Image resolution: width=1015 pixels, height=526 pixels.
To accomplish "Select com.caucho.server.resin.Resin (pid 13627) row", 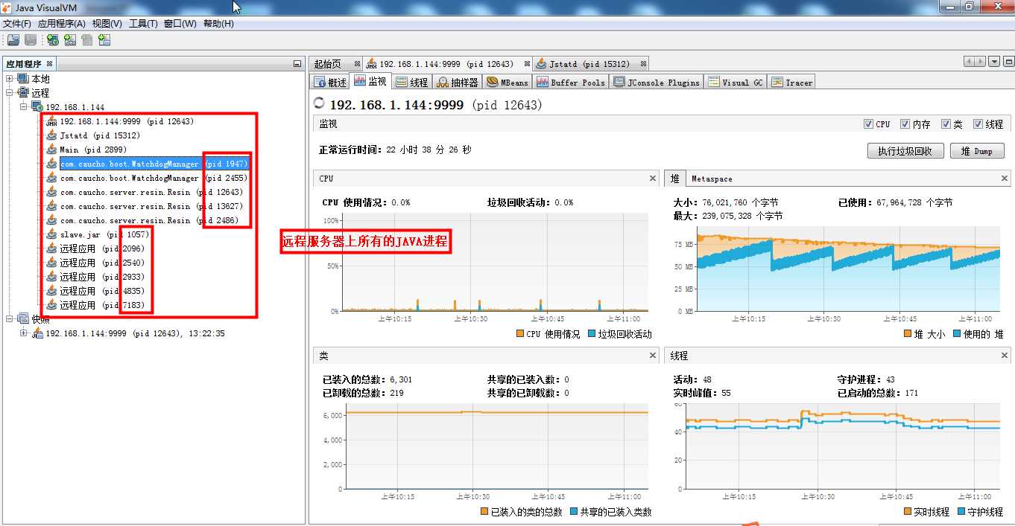I will pyautogui.click(x=151, y=206).
